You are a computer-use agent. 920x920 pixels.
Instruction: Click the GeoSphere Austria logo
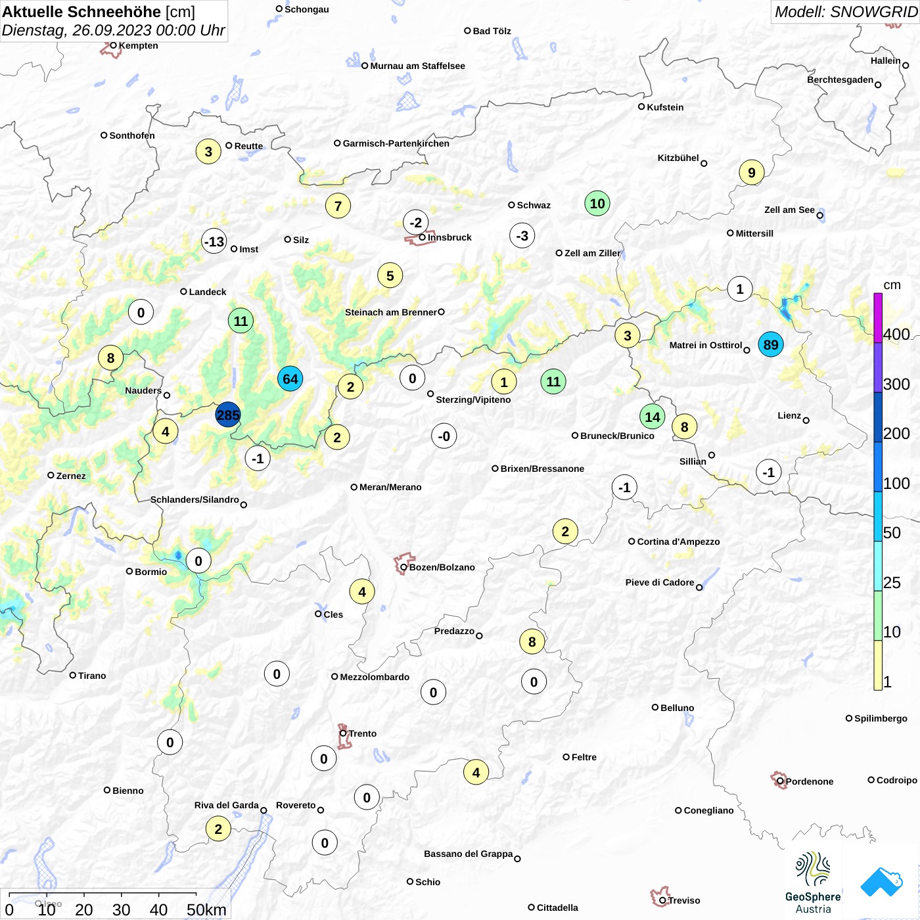point(813,883)
